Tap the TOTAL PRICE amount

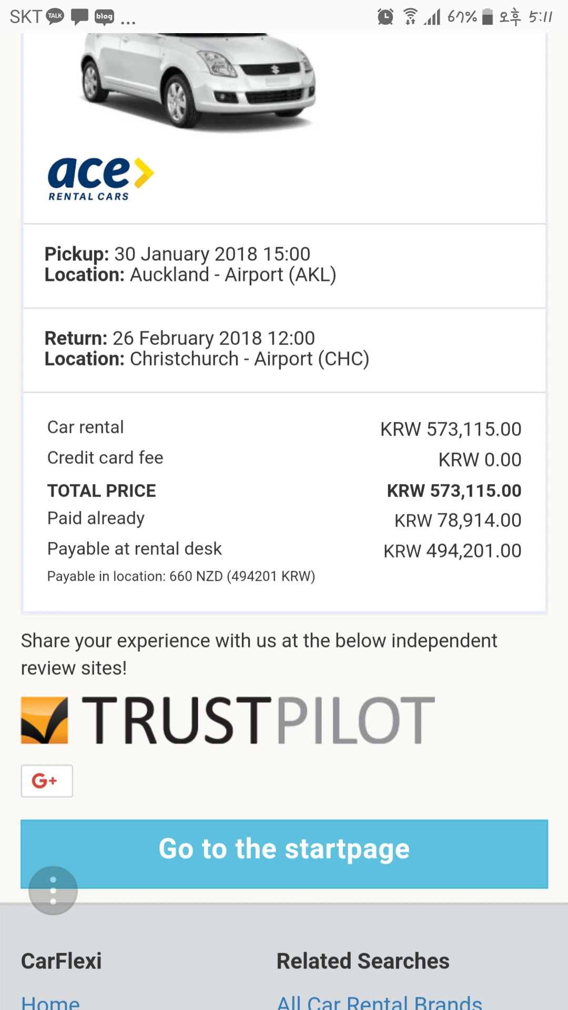(454, 491)
